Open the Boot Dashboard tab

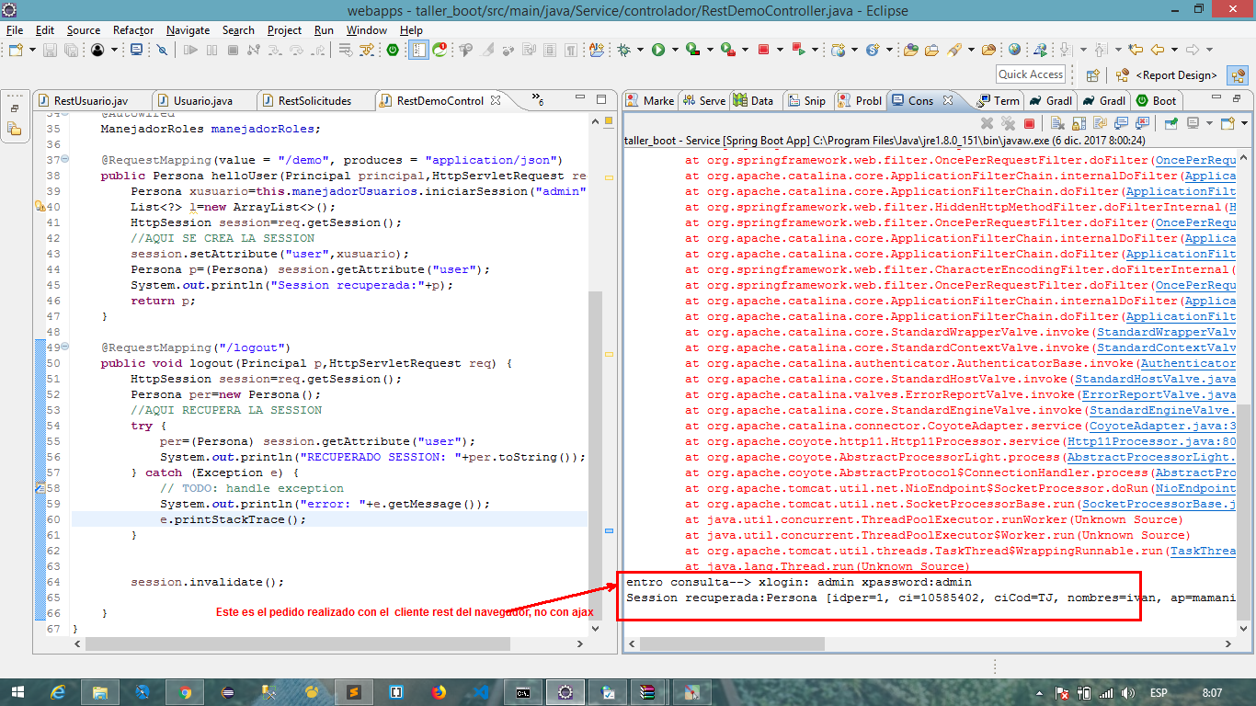click(1156, 100)
